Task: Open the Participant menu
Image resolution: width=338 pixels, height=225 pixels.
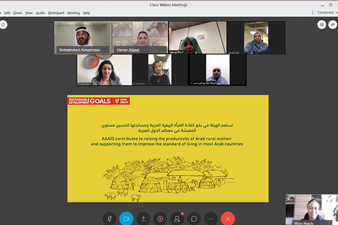Action: tap(56, 13)
